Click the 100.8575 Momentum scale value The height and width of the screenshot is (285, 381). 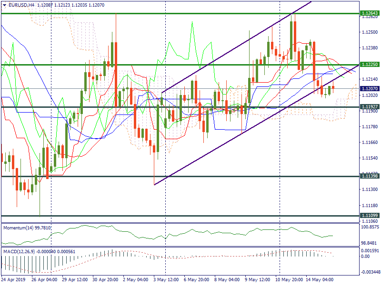click(371, 228)
